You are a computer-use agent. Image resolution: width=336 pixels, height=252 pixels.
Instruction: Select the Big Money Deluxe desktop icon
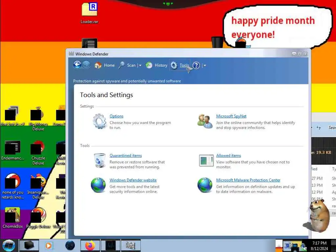(38, 119)
